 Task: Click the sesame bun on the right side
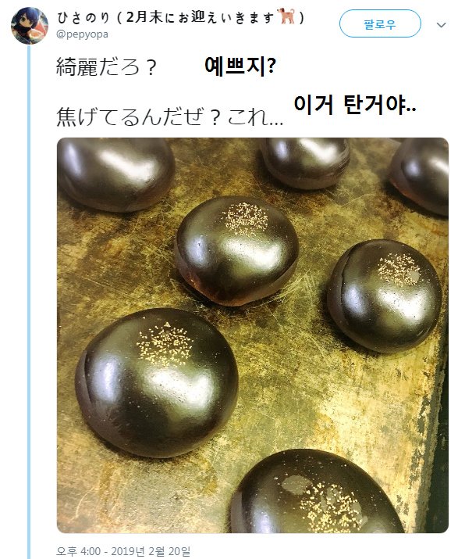click(x=384, y=296)
